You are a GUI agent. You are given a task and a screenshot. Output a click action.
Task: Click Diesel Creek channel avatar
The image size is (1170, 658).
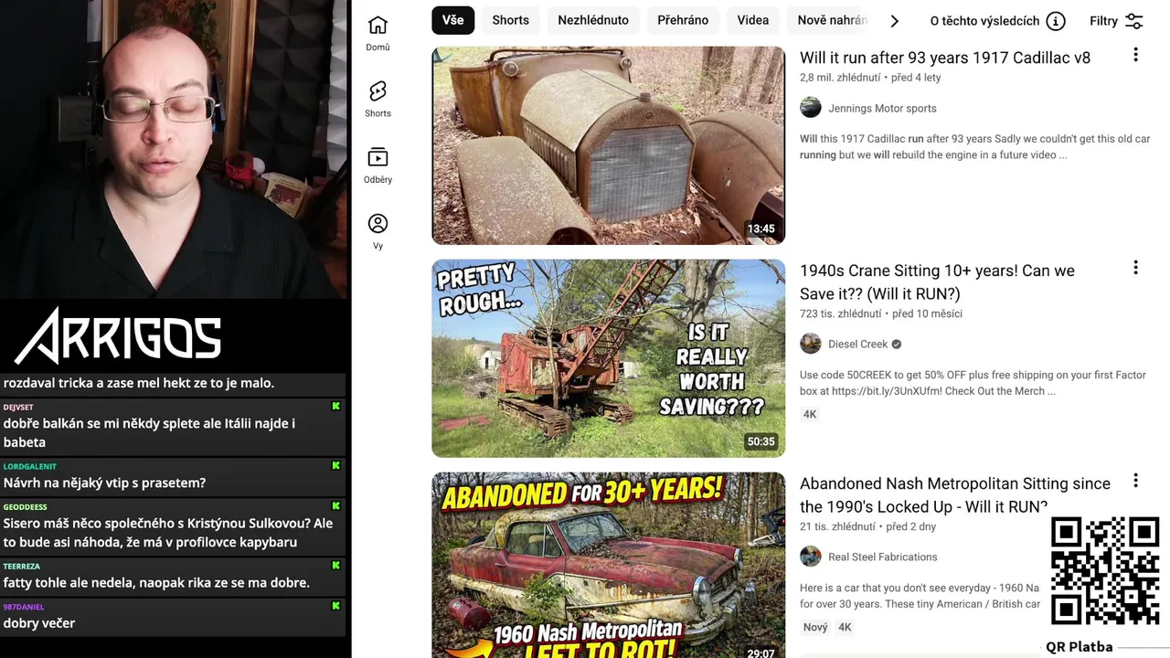pos(811,344)
